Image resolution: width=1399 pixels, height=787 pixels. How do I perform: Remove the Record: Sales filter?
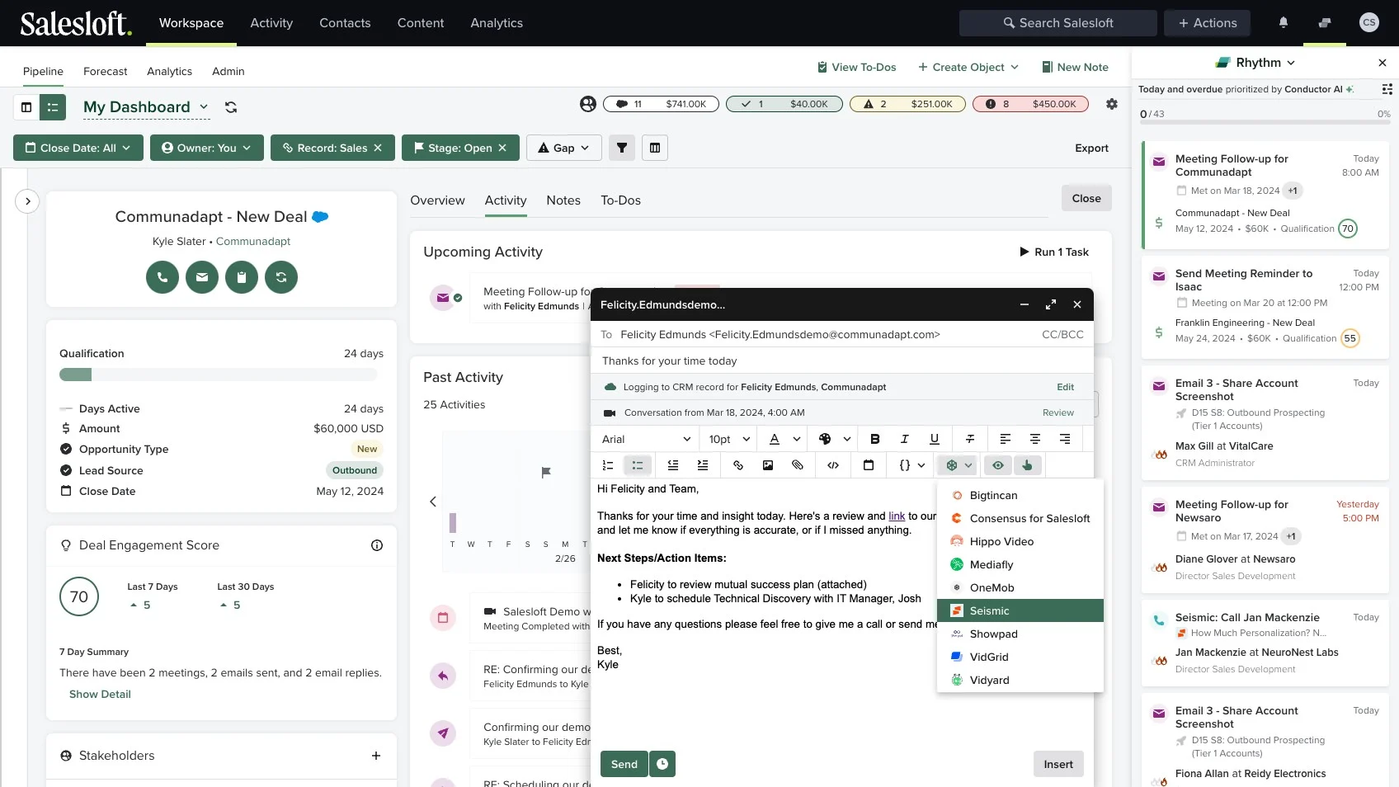point(378,148)
